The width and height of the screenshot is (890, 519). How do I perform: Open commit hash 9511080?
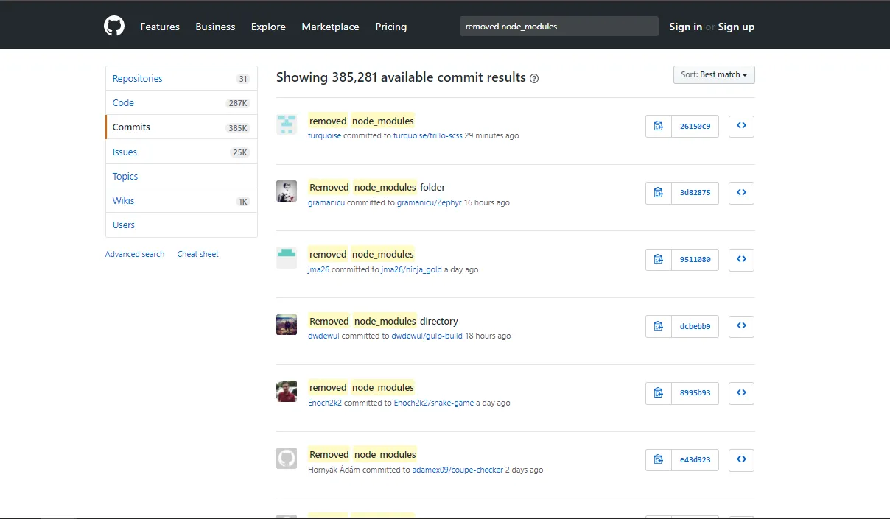coord(695,259)
